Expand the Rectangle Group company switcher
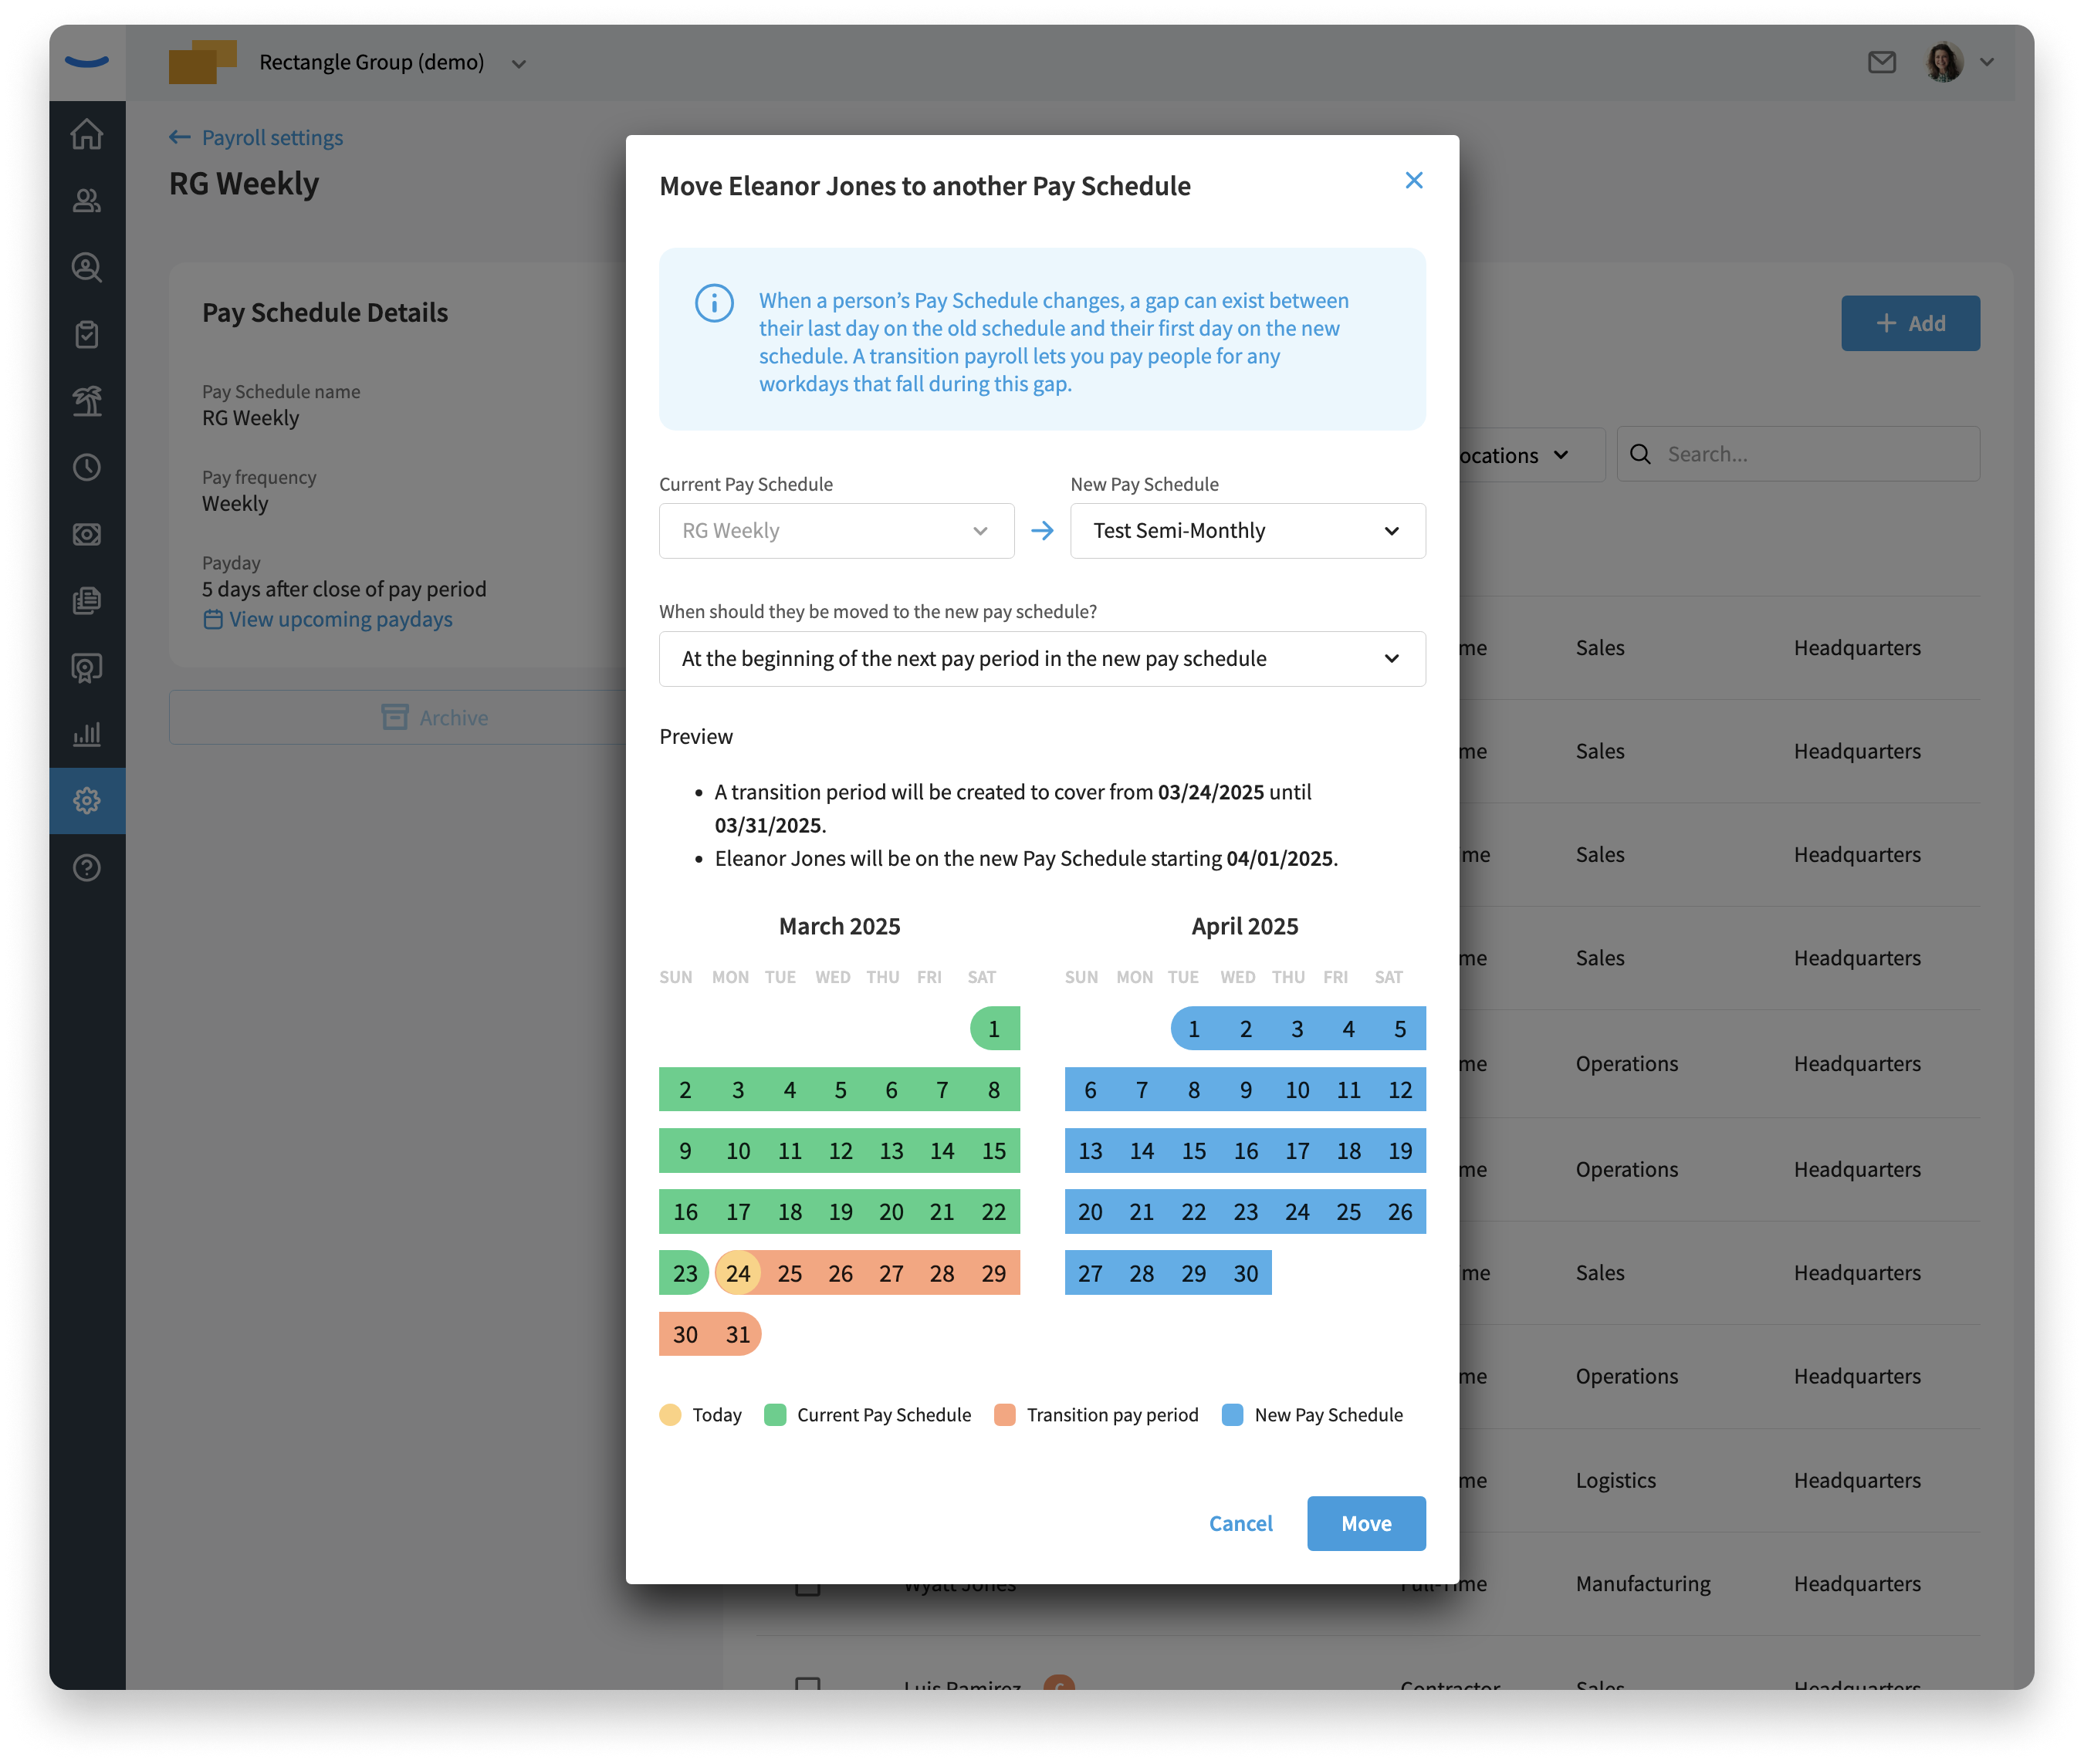The image size is (2084, 1764). point(519,63)
